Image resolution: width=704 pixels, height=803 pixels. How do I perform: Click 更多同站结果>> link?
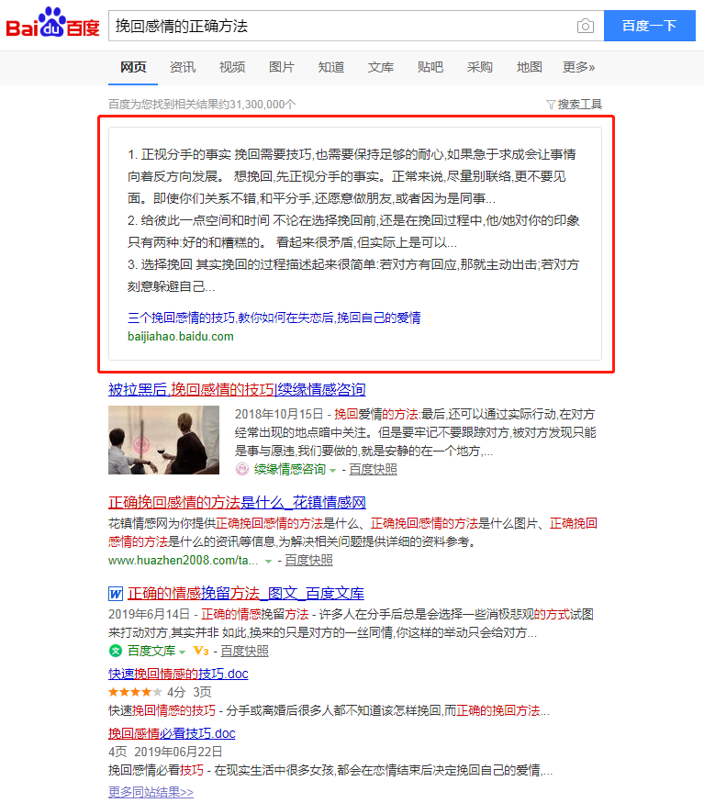pyautogui.click(x=151, y=792)
